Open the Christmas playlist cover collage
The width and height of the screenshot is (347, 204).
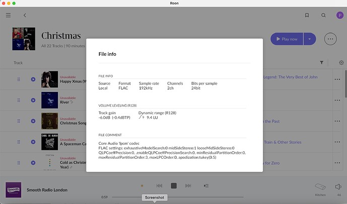pyautogui.click(x=24, y=39)
